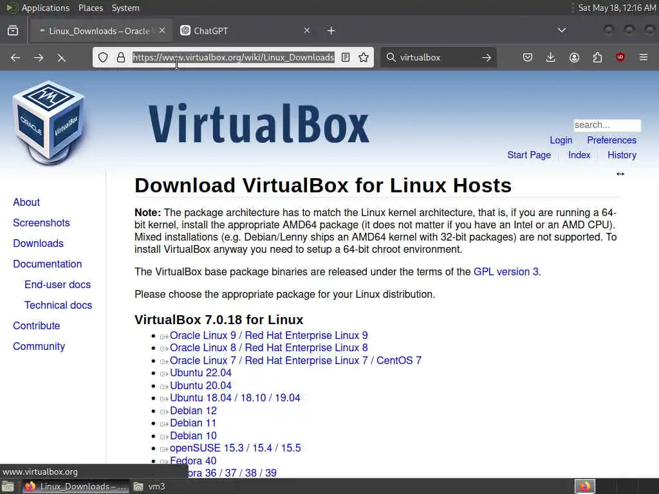Open the Places menu

point(91,8)
